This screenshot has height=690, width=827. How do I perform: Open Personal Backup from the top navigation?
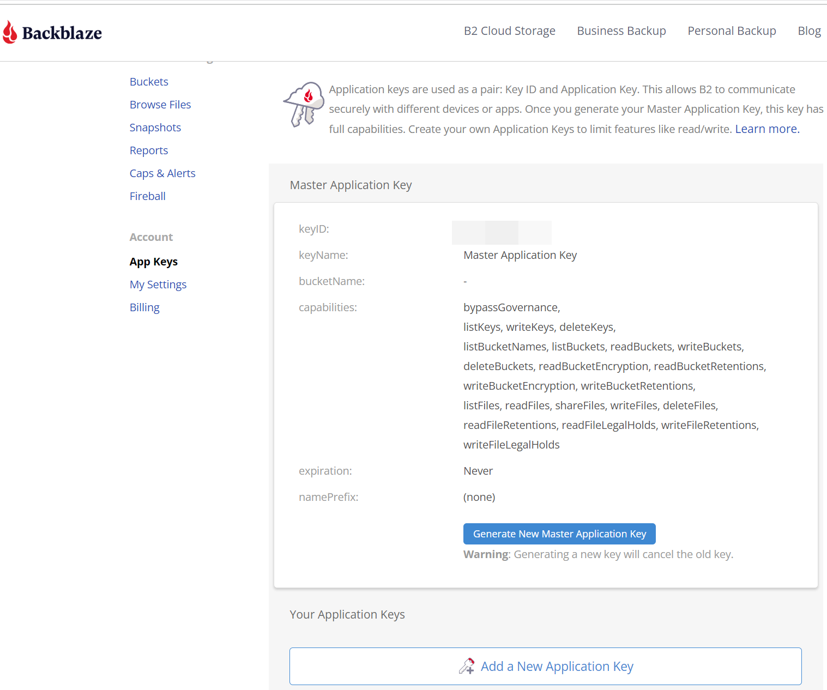731,31
